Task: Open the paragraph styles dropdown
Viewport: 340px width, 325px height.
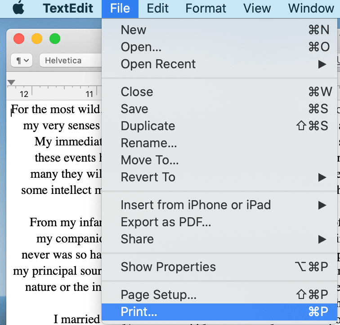Action: point(22,60)
